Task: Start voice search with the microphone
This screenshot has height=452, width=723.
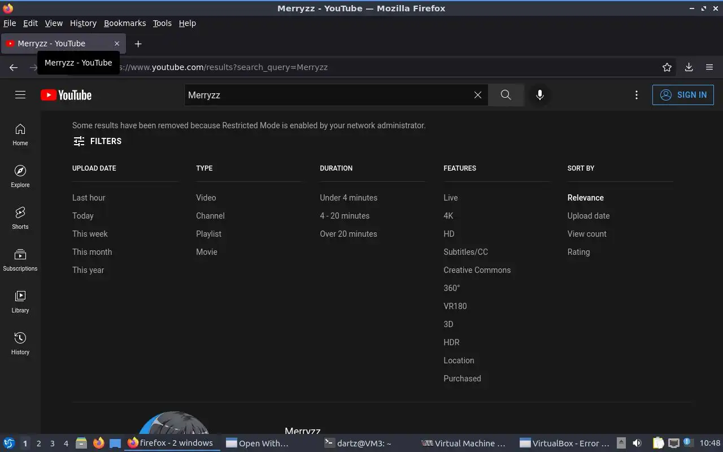Action: pyautogui.click(x=540, y=95)
